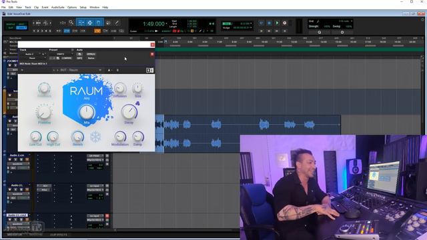This screenshot has width=427, height=240.
Task: Unmute the Audio 2.cm track
Action: 27,159
